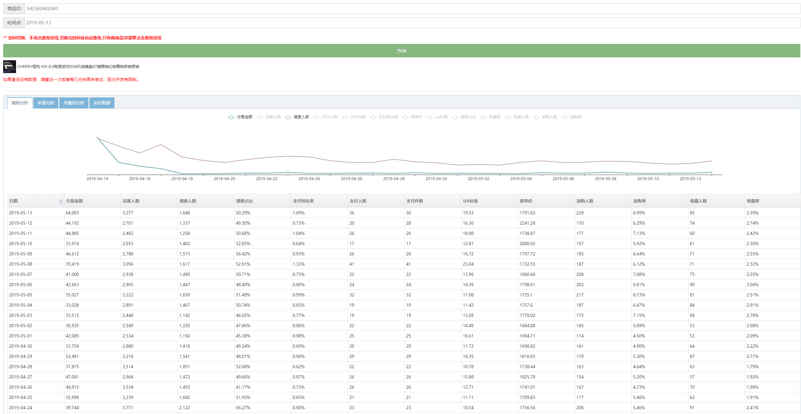Click the 加购率 column header

point(660,201)
